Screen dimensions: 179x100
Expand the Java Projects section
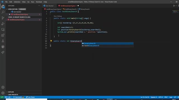(7, 94)
